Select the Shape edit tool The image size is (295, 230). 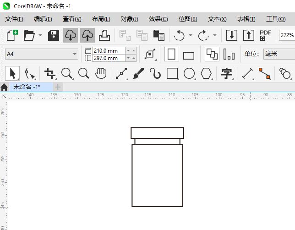[29, 73]
